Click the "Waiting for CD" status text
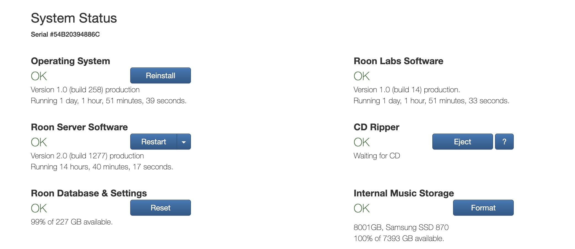This screenshot has width=575, height=249. tap(377, 156)
